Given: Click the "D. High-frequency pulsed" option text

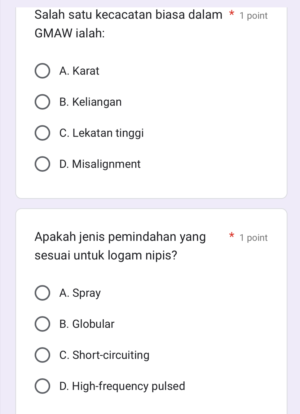Looking at the screenshot, I should (122, 386).
